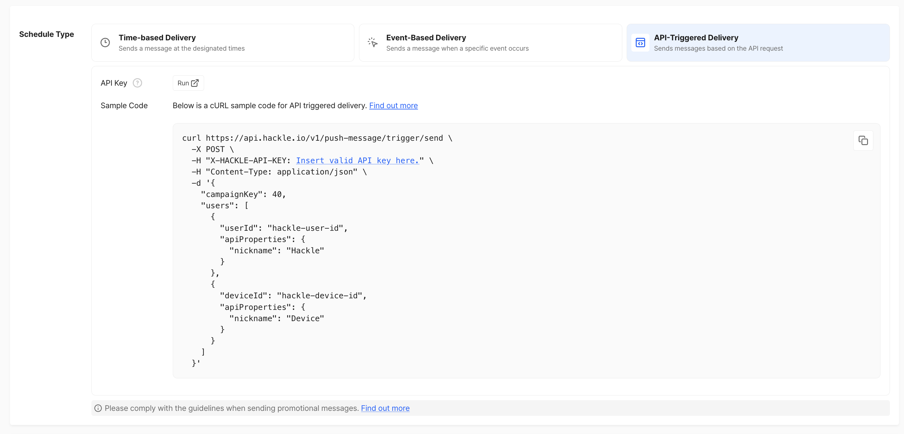Click the API Key help question mark icon
This screenshot has width=904, height=434.
click(137, 83)
